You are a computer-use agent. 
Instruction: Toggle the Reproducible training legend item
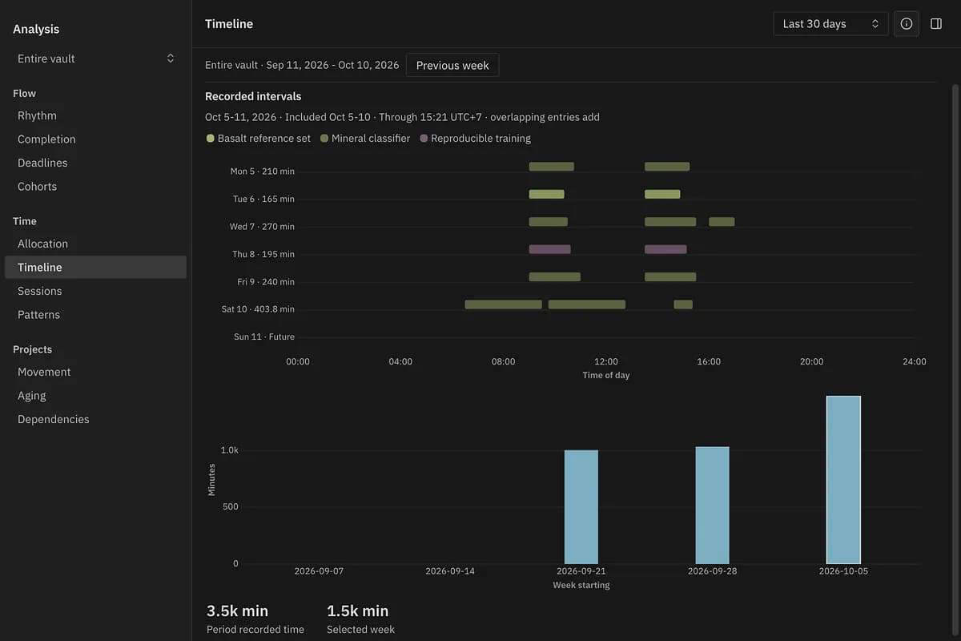(x=475, y=139)
